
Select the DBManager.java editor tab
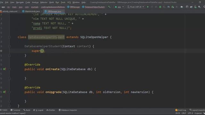pos(53,11)
